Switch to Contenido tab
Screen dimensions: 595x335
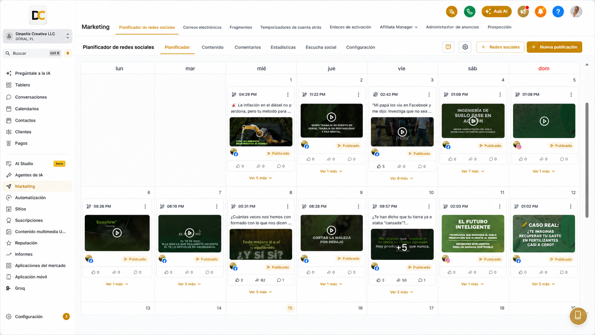point(212,47)
